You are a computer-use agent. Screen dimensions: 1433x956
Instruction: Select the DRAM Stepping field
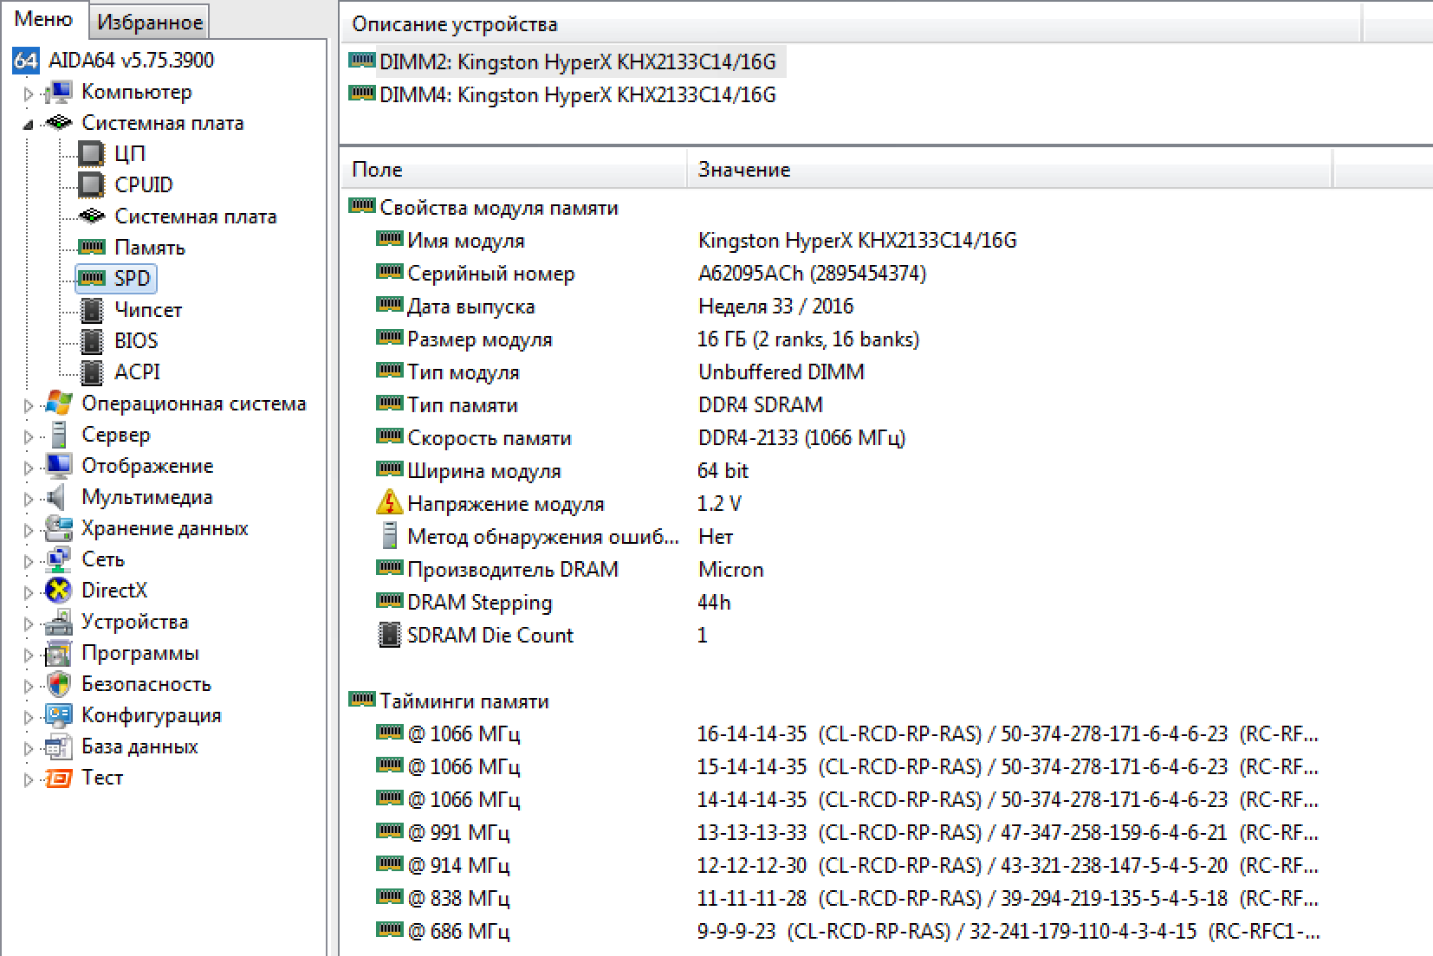pos(479,603)
